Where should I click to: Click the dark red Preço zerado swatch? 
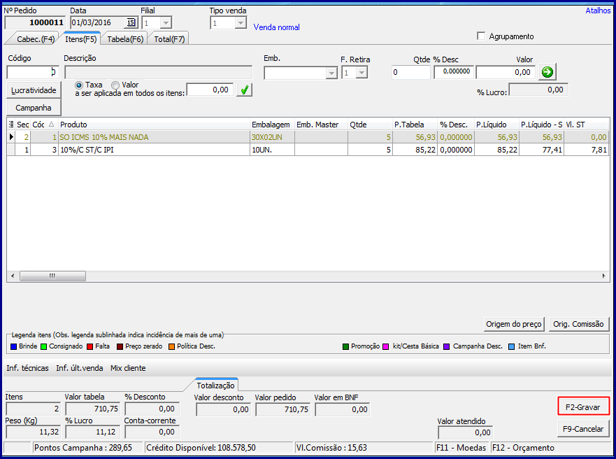[x=120, y=346]
